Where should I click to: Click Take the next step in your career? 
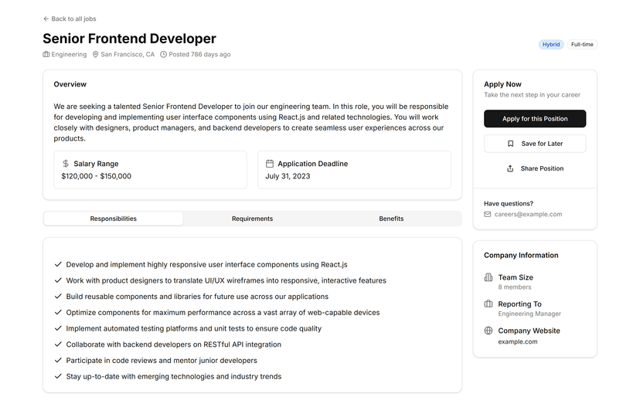[533, 95]
